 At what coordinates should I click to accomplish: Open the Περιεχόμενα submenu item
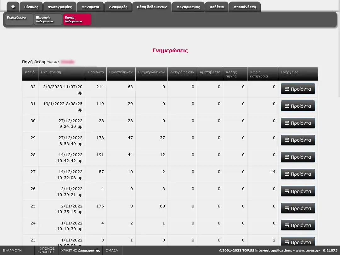[x=19, y=19]
